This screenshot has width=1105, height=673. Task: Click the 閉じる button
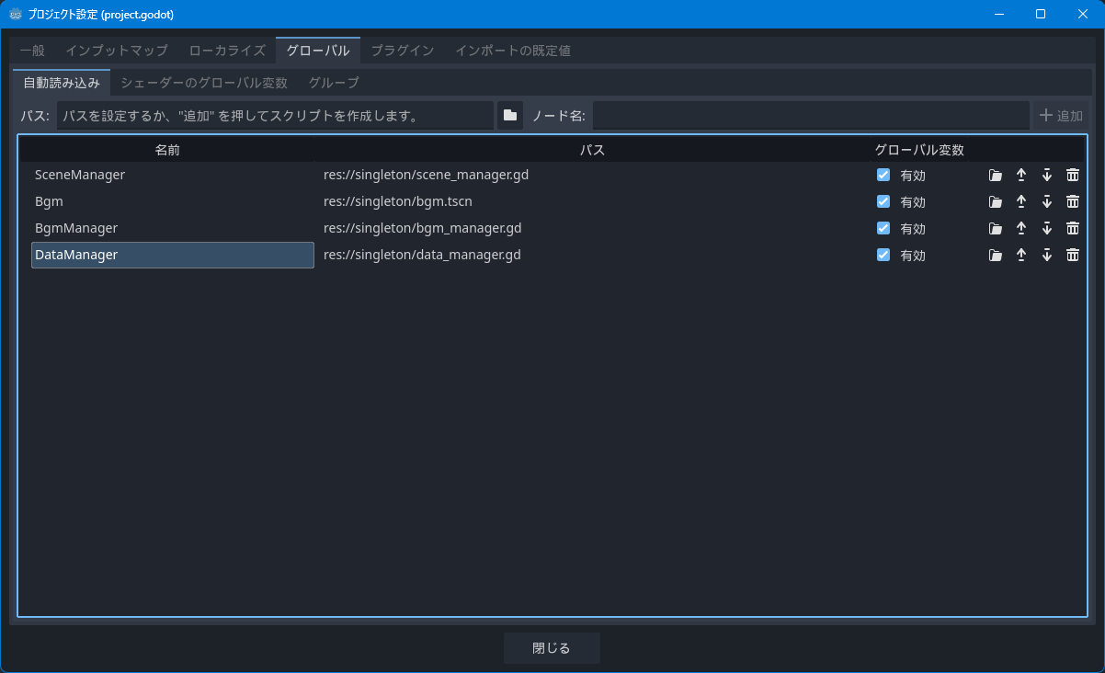[552, 648]
